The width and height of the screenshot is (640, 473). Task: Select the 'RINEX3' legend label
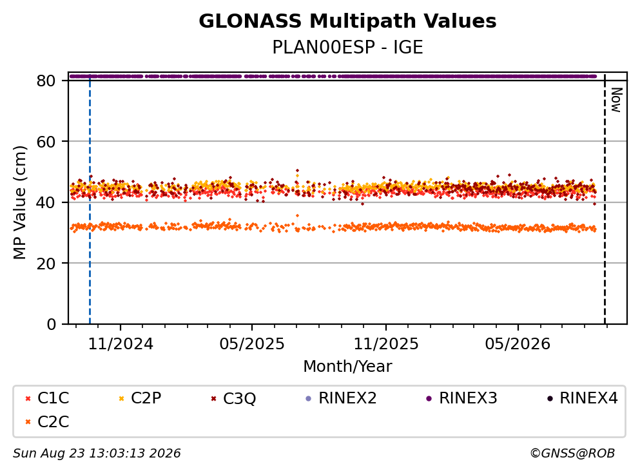coord(468,398)
